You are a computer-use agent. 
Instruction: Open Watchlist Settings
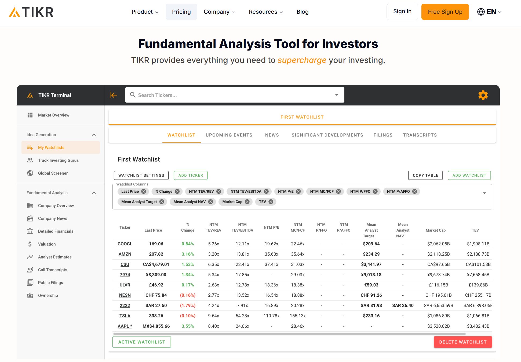pos(141,175)
